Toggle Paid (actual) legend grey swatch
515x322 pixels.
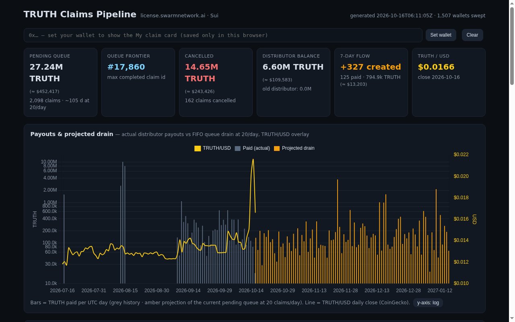click(237, 148)
